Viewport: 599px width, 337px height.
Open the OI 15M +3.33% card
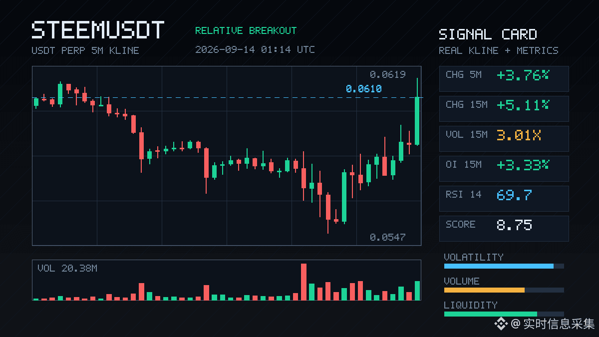(504, 169)
